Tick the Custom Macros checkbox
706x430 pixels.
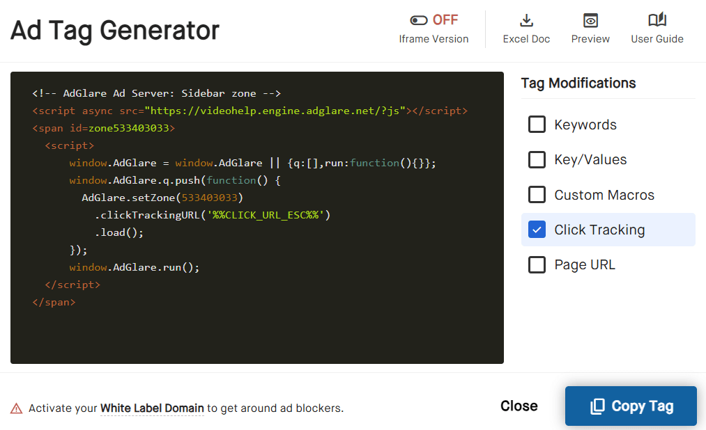(537, 195)
